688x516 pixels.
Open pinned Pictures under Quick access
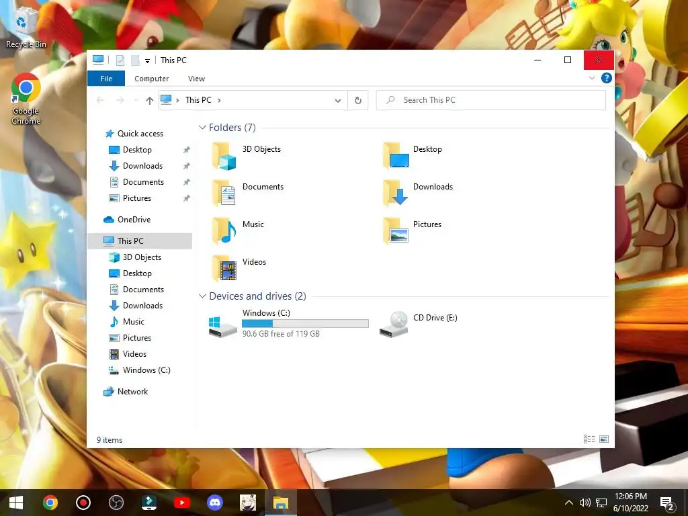tap(130, 198)
